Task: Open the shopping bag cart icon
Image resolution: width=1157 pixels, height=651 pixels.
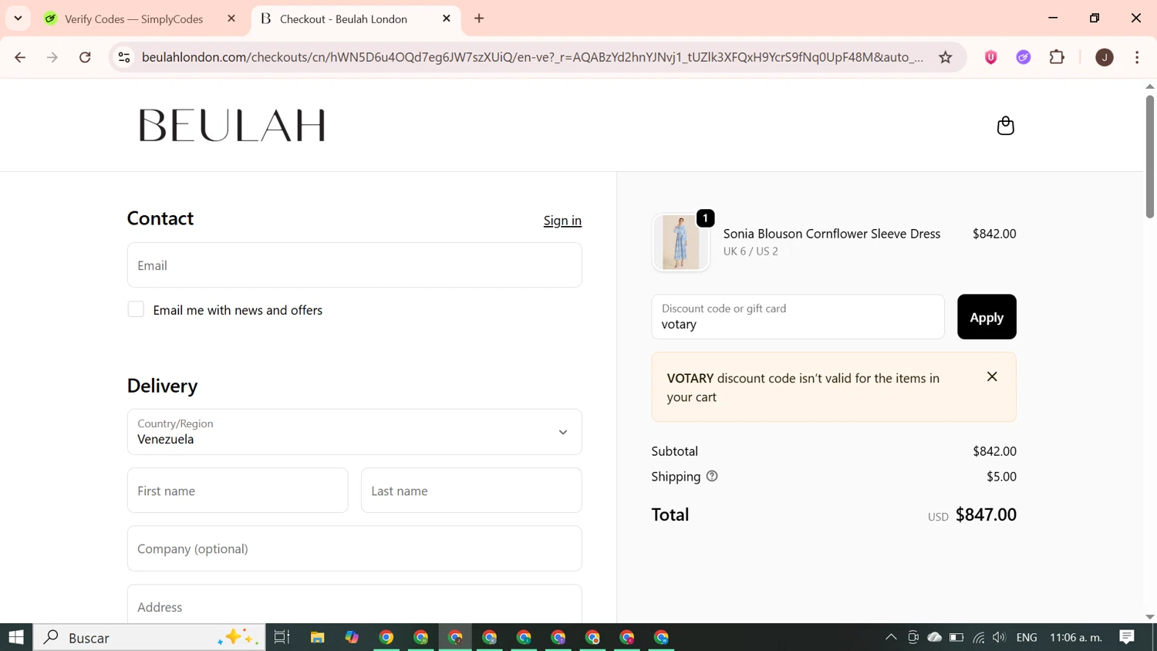Action: tap(1005, 126)
